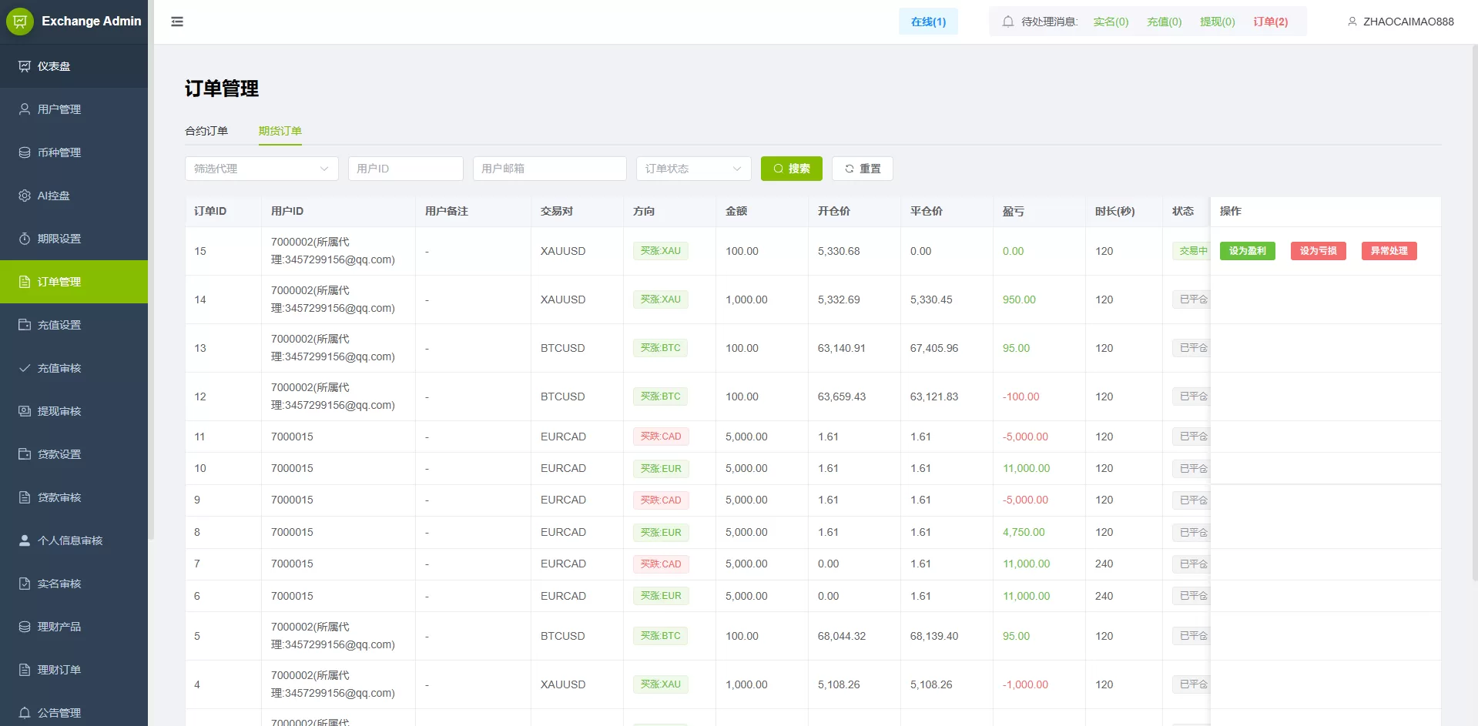
Task: Click the hamburger menu collapse icon
Action: (x=177, y=22)
